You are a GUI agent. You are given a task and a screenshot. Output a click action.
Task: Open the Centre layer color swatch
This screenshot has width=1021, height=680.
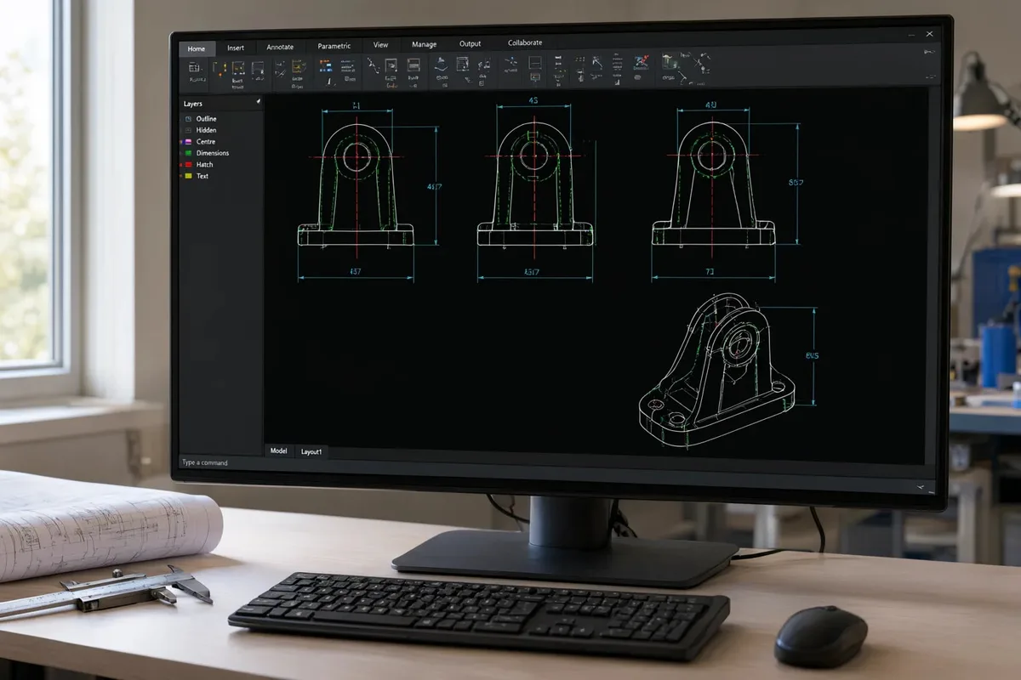[x=188, y=142]
